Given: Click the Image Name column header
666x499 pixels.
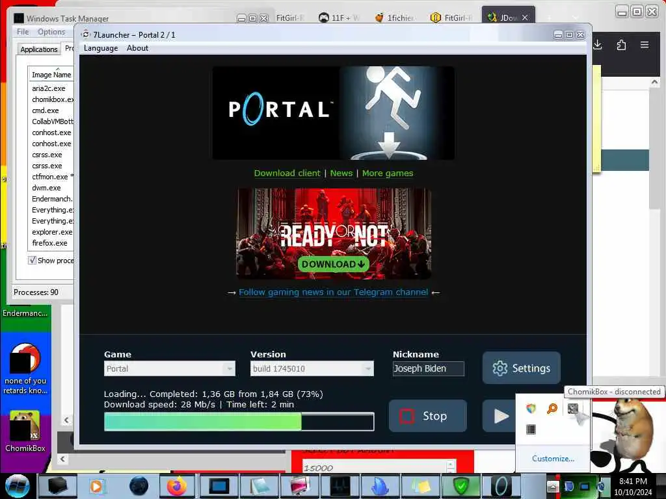Looking at the screenshot, I should click(51, 74).
